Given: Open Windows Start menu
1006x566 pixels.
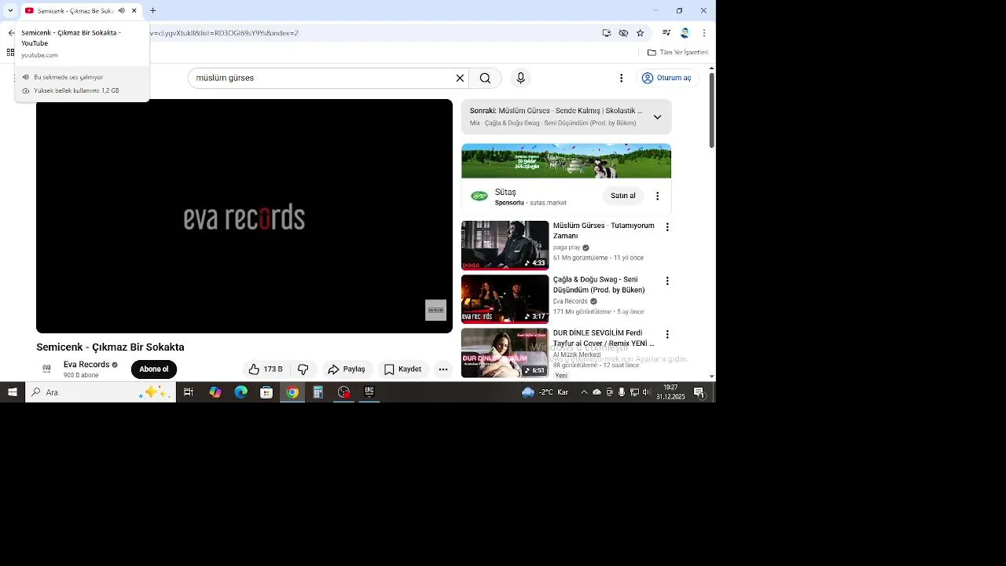Looking at the screenshot, I should (13, 392).
